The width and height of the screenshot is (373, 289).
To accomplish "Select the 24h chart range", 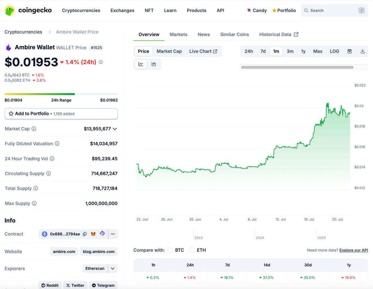I will pos(249,51).
